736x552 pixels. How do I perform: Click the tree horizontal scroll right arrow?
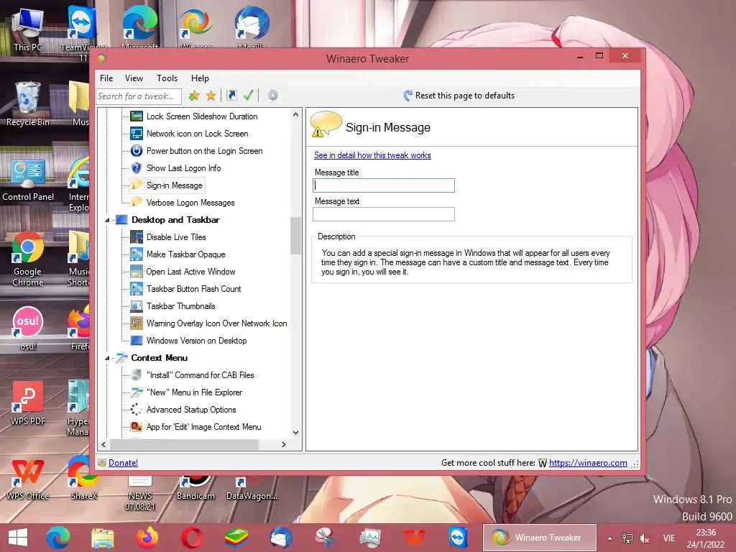coord(283,444)
